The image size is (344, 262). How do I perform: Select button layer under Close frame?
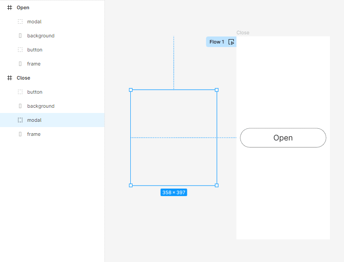click(52, 92)
